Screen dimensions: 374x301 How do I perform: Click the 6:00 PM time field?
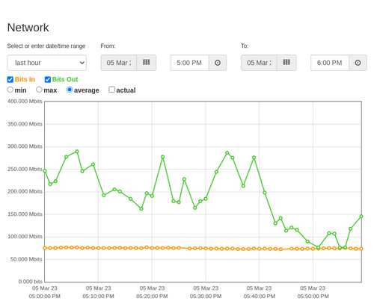(330, 63)
